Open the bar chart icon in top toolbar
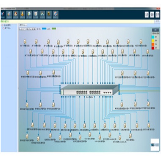 tap(9, 15)
